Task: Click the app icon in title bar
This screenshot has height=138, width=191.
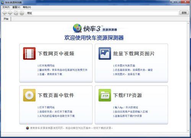Action: (x=2, y=2)
